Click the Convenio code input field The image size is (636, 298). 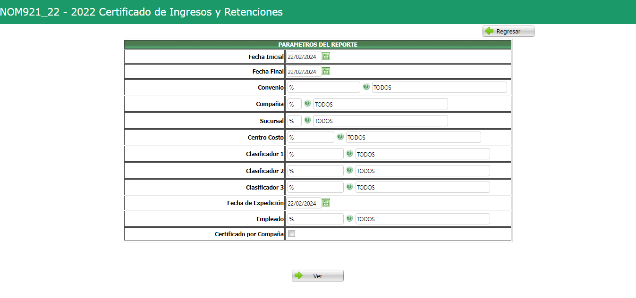coord(323,87)
